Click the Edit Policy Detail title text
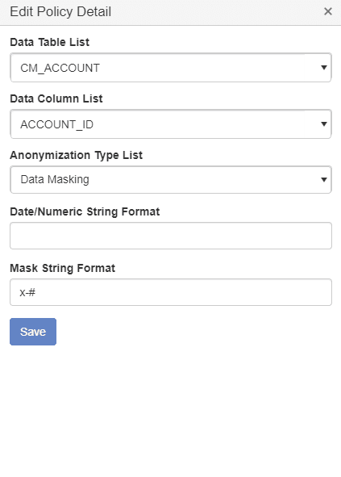 60,12
